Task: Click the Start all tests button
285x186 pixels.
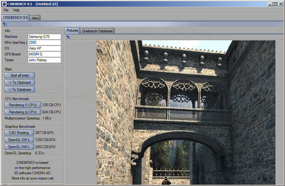Action: coord(20,75)
